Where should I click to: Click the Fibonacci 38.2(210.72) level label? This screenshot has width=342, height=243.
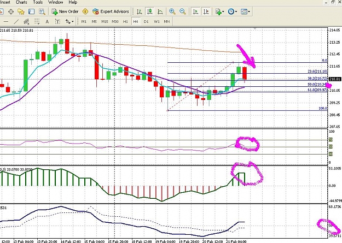tap(317, 79)
